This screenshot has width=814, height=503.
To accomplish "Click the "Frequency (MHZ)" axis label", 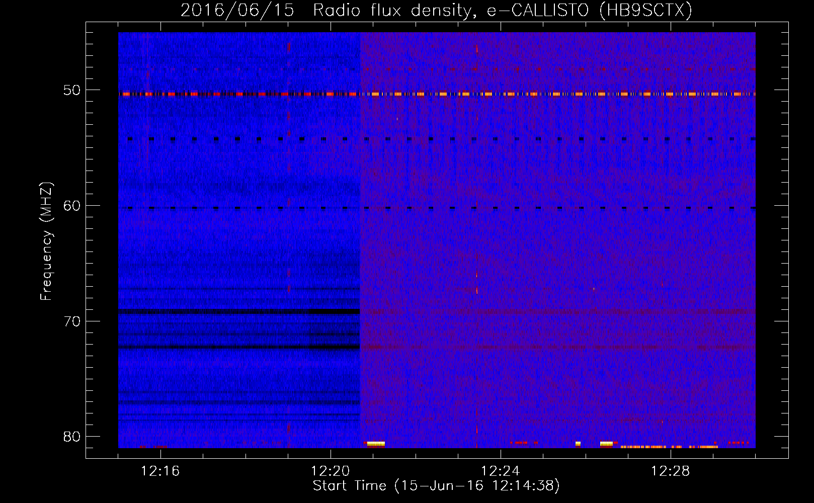I will point(46,241).
